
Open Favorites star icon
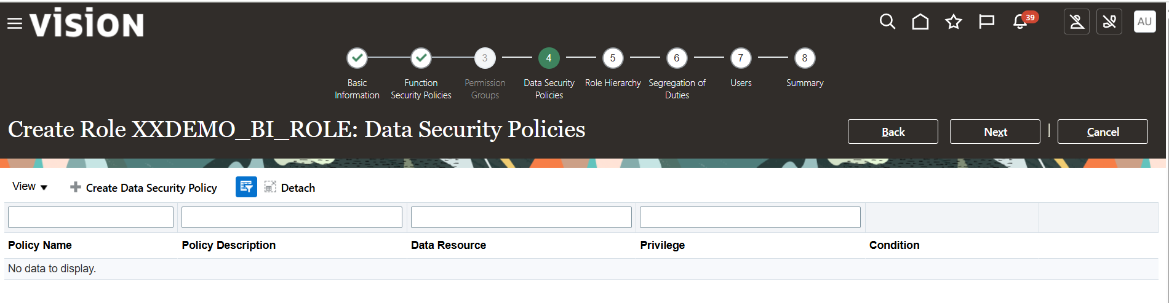[x=954, y=22]
